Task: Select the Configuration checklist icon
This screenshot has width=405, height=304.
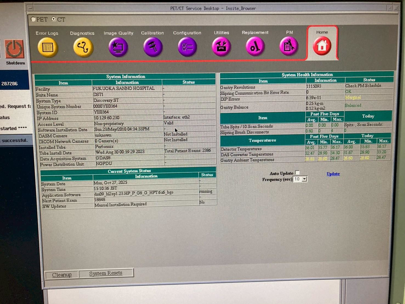Action: 187,47
